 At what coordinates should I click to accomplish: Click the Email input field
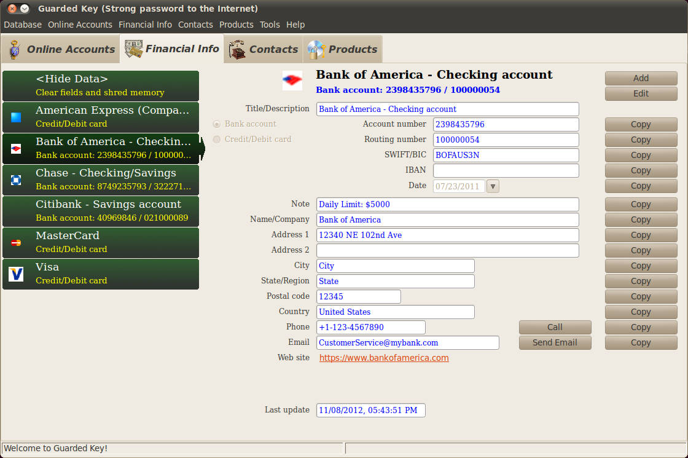(x=408, y=342)
